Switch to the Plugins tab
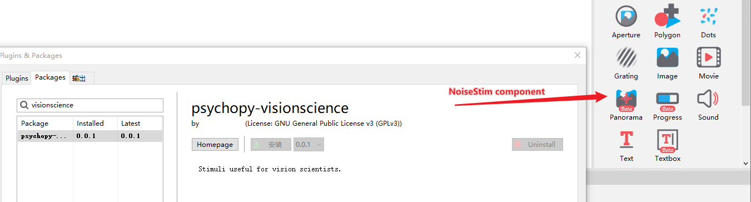 [17, 78]
